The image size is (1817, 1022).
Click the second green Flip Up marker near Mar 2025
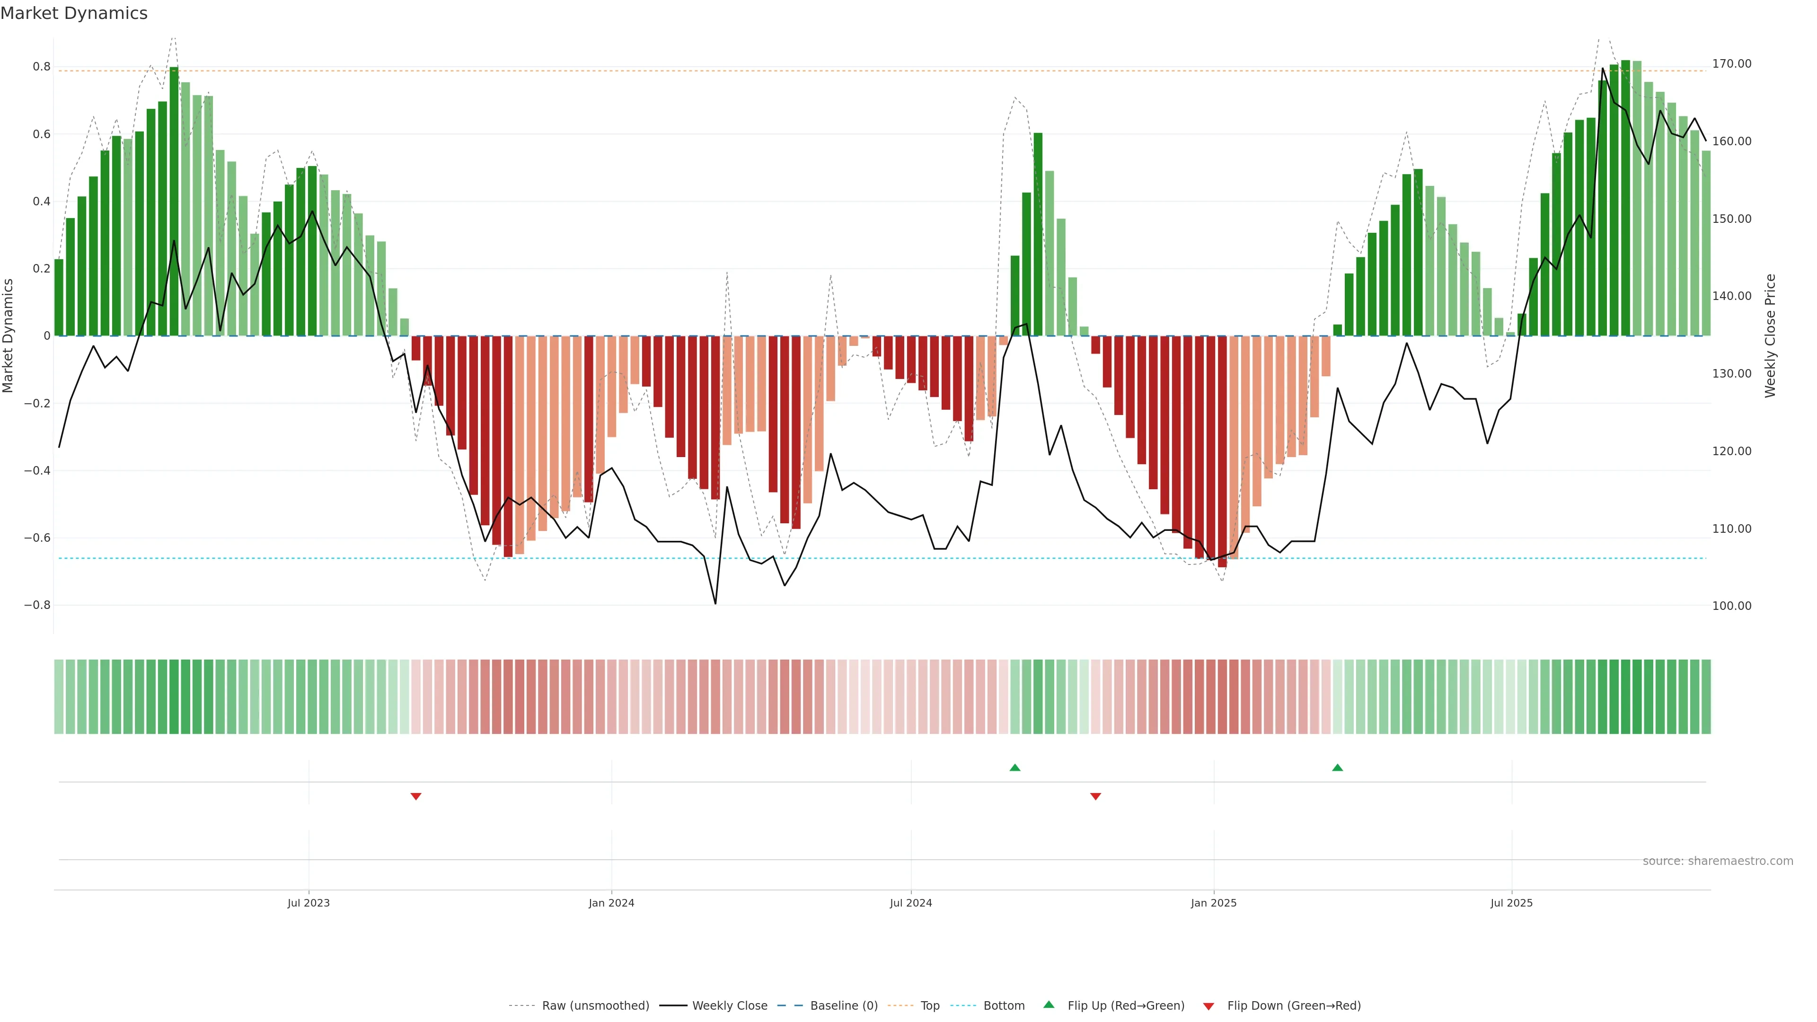[1337, 767]
